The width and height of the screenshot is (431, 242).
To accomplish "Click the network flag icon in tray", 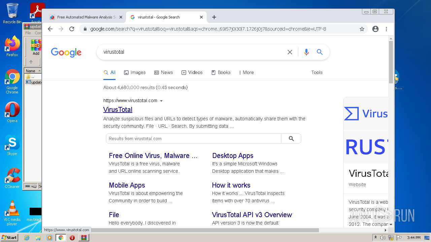I will click(x=399, y=238).
